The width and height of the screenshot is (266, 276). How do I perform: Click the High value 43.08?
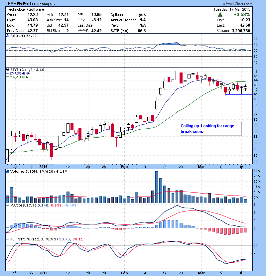pyautogui.click(x=33, y=20)
